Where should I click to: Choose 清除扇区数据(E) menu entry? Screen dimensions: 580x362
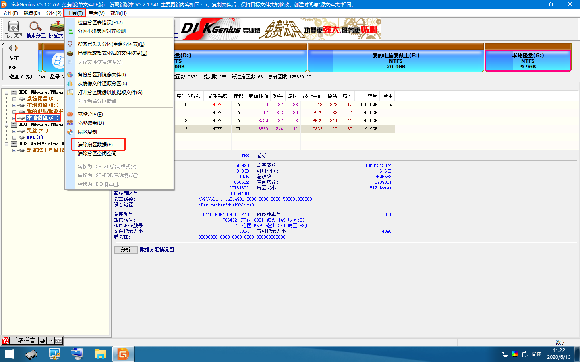pos(119,145)
